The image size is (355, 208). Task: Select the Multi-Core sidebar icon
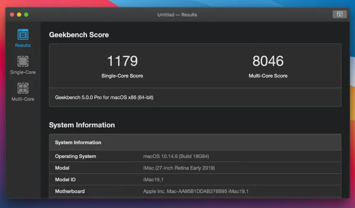tap(23, 88)
